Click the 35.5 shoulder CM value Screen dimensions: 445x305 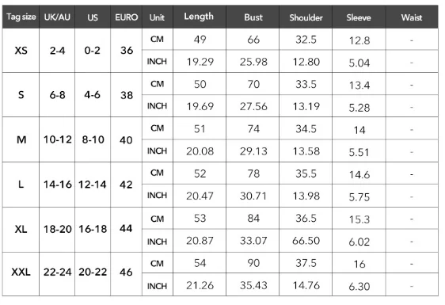coord(306,173)
